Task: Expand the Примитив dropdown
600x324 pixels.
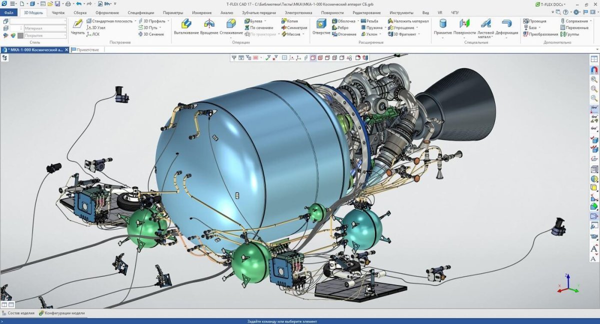Action: [x=443, y=37]
